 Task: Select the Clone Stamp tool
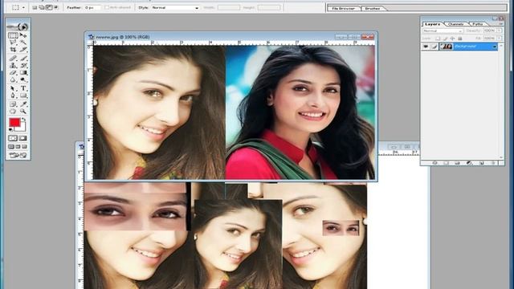pos(13,66)
